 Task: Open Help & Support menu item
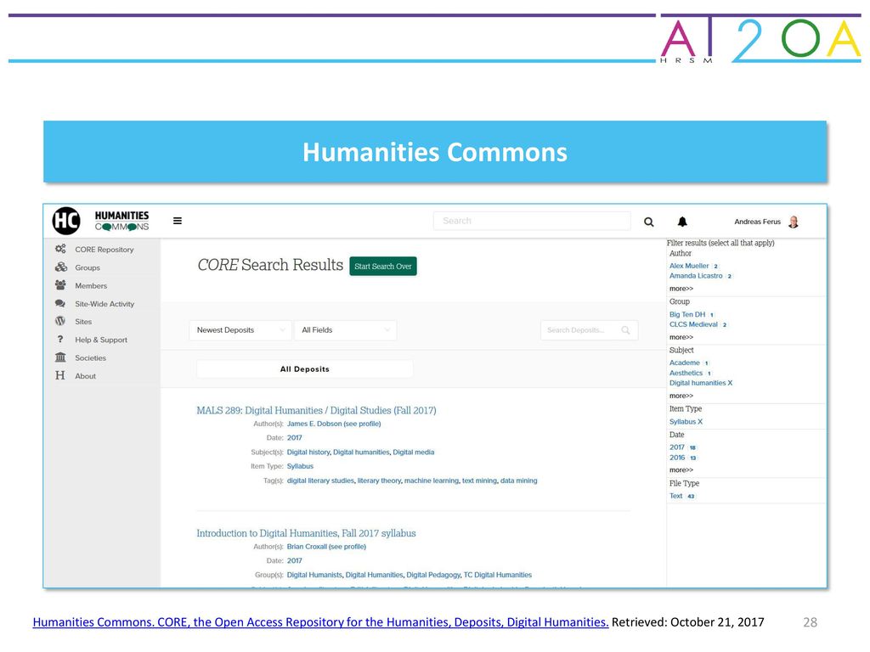101,340
